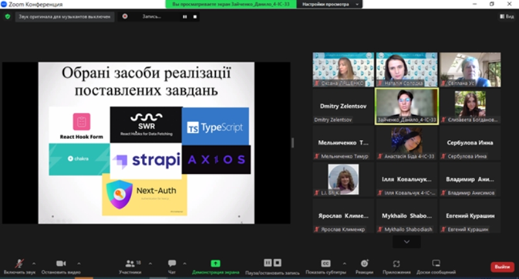Click red recording indicator icon
This screenshot has height=279, width=519.
125,16
